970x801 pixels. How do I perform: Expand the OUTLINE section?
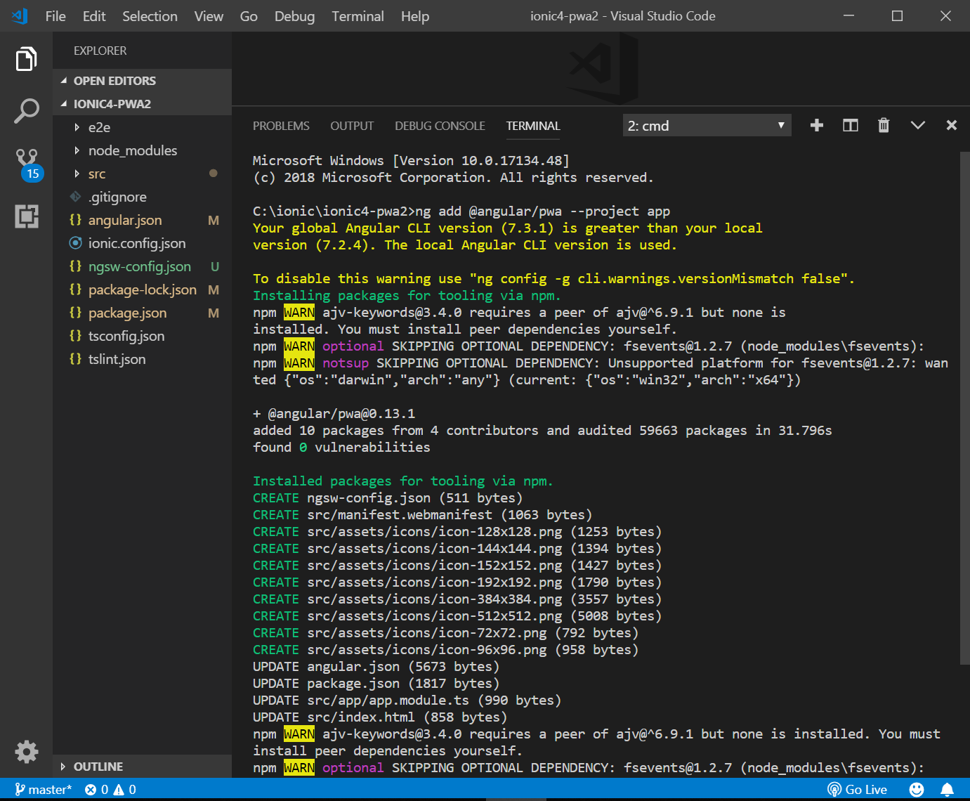142,767
